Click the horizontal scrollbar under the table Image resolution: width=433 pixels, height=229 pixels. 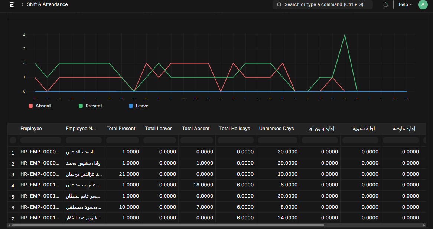click(x=167, y=225)
